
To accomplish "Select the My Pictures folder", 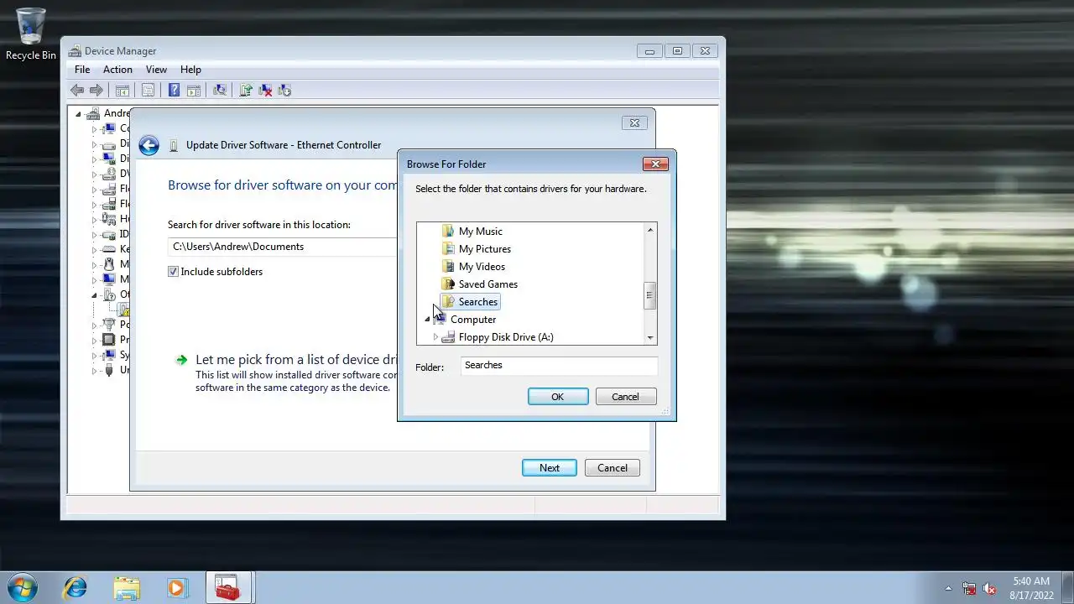I will [485, 249].
